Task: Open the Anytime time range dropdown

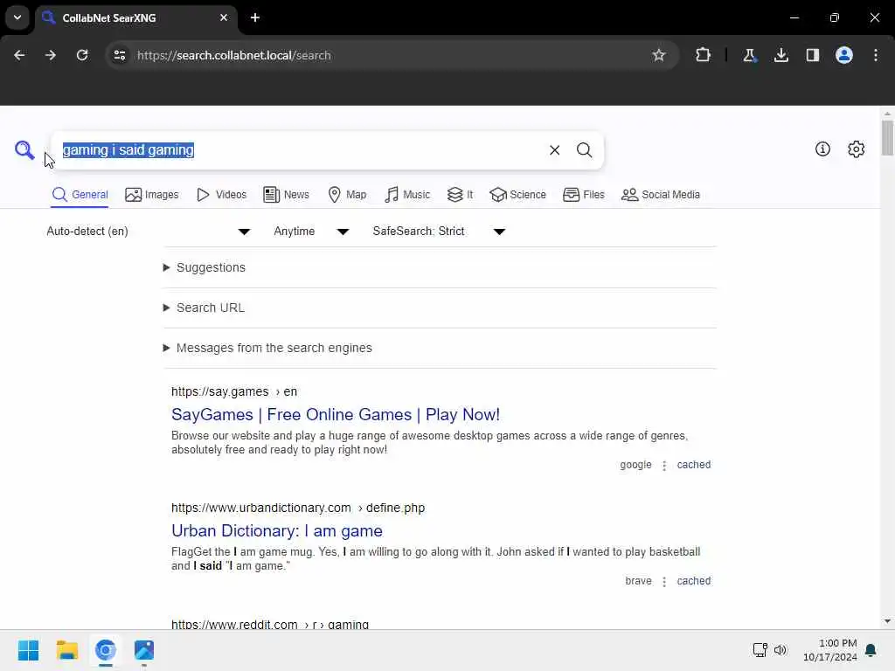Action: (311, 231)
